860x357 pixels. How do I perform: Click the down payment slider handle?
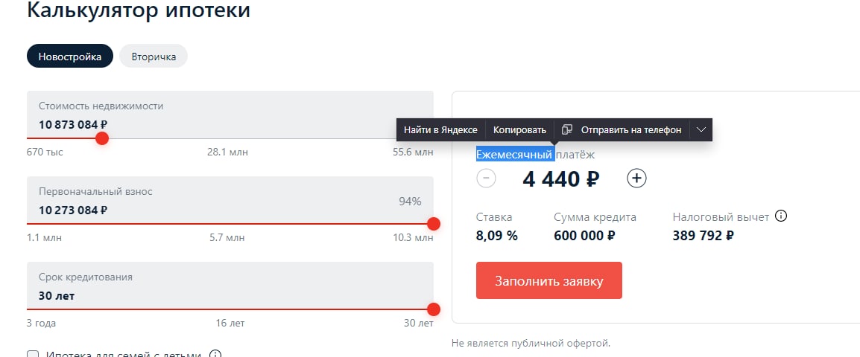coord(434,224)
